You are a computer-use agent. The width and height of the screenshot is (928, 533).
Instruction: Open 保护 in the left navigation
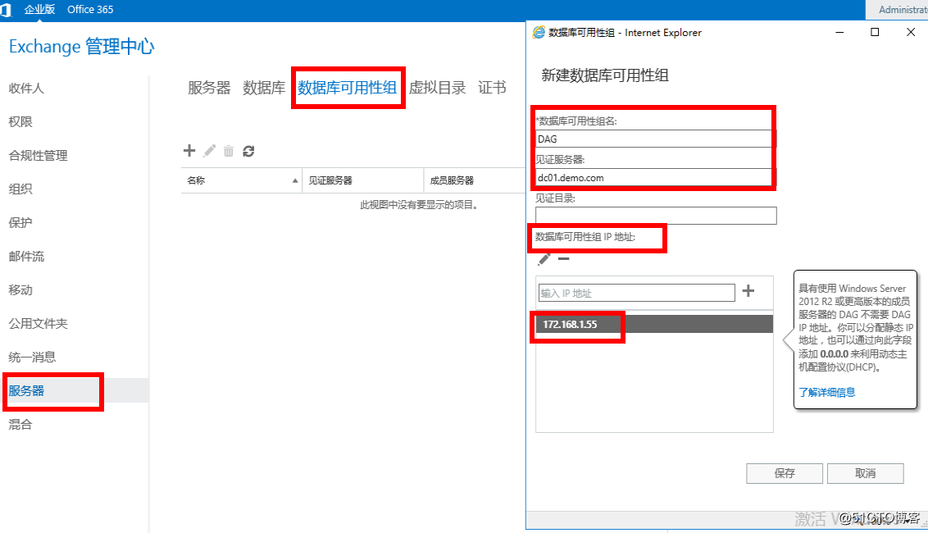pyautogui.click(x=20, y=223)
